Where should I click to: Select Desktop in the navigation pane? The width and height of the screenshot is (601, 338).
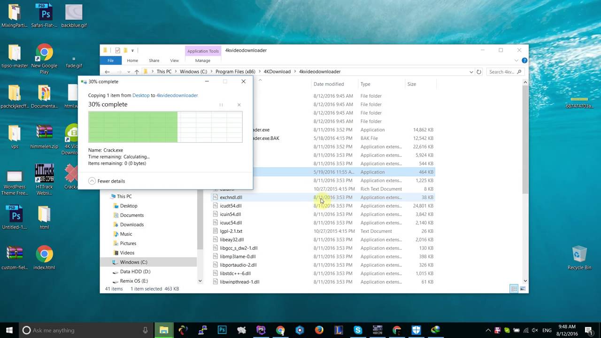pyautogui.click(x=129, y=206)
